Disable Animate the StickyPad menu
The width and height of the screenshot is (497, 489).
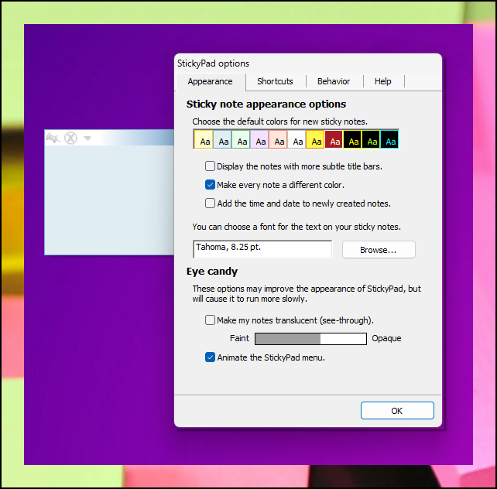click(x=210, y=357)
